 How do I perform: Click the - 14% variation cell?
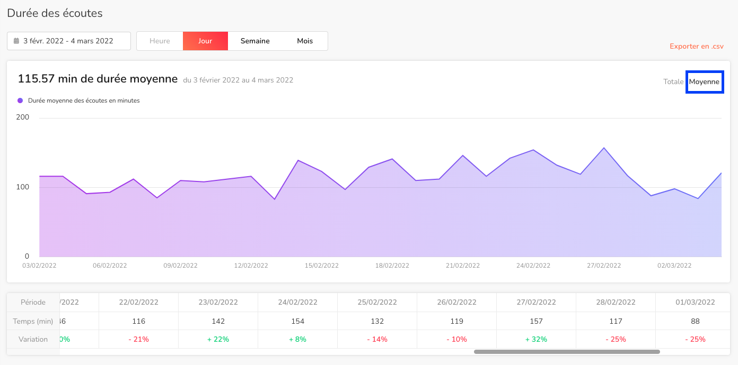pyautogui.click(x=377, y=339)
